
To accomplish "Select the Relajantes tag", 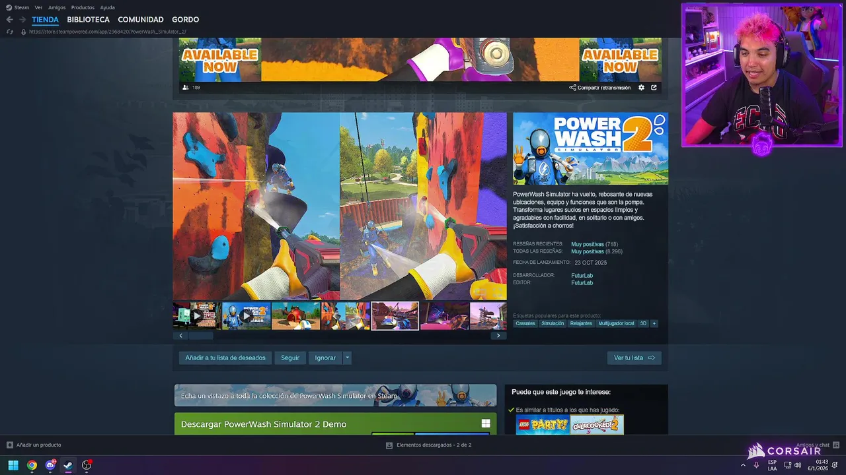I will (581, 323).
